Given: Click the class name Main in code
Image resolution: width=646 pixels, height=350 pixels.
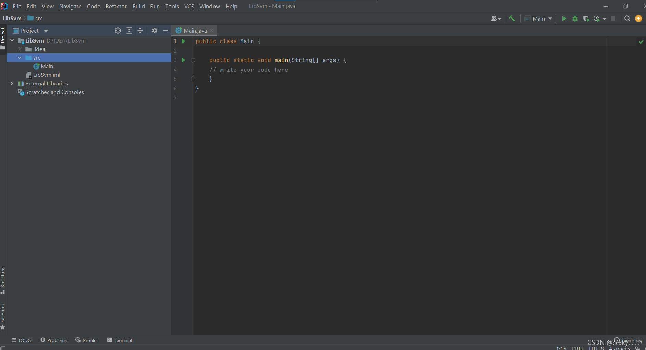Looking at the screenshot, I should (x=247, y=41).
